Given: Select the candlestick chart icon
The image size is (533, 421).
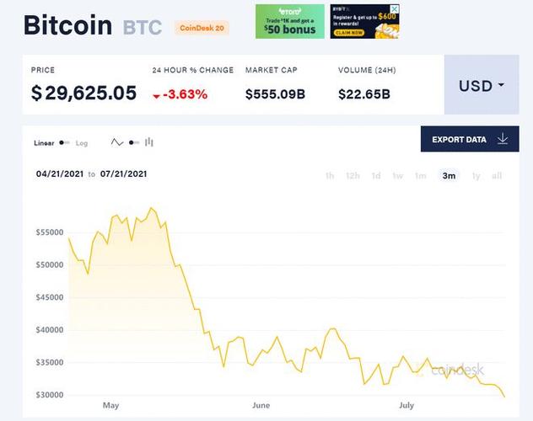Looking at the screenshot, I should coord(149,142).
